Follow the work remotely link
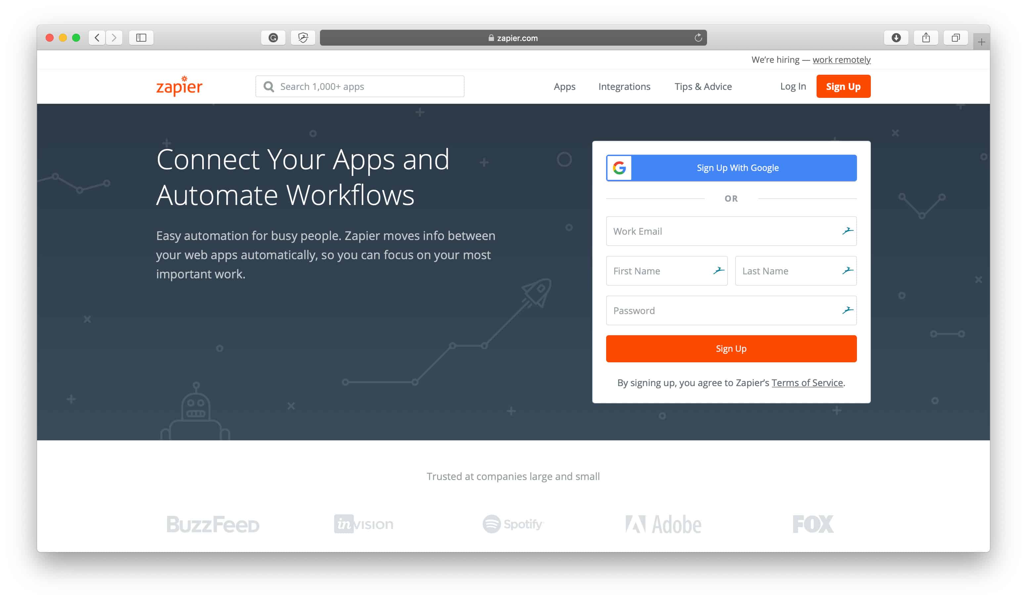Screen dimensions: 1027x601 [x=841, y=60]
